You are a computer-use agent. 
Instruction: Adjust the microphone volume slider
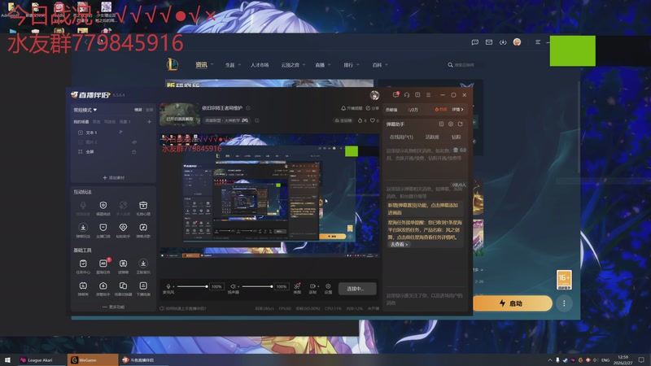coord(192,286)
